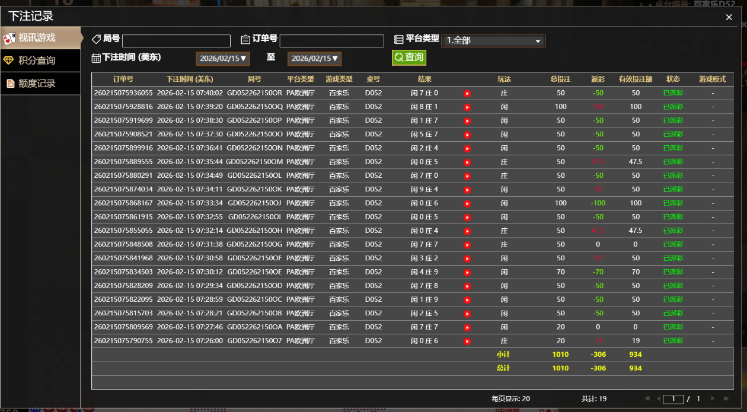Click the replay icon on the bottom row at 07:26:00
747x412 pixels.
(x=467, y=340)
